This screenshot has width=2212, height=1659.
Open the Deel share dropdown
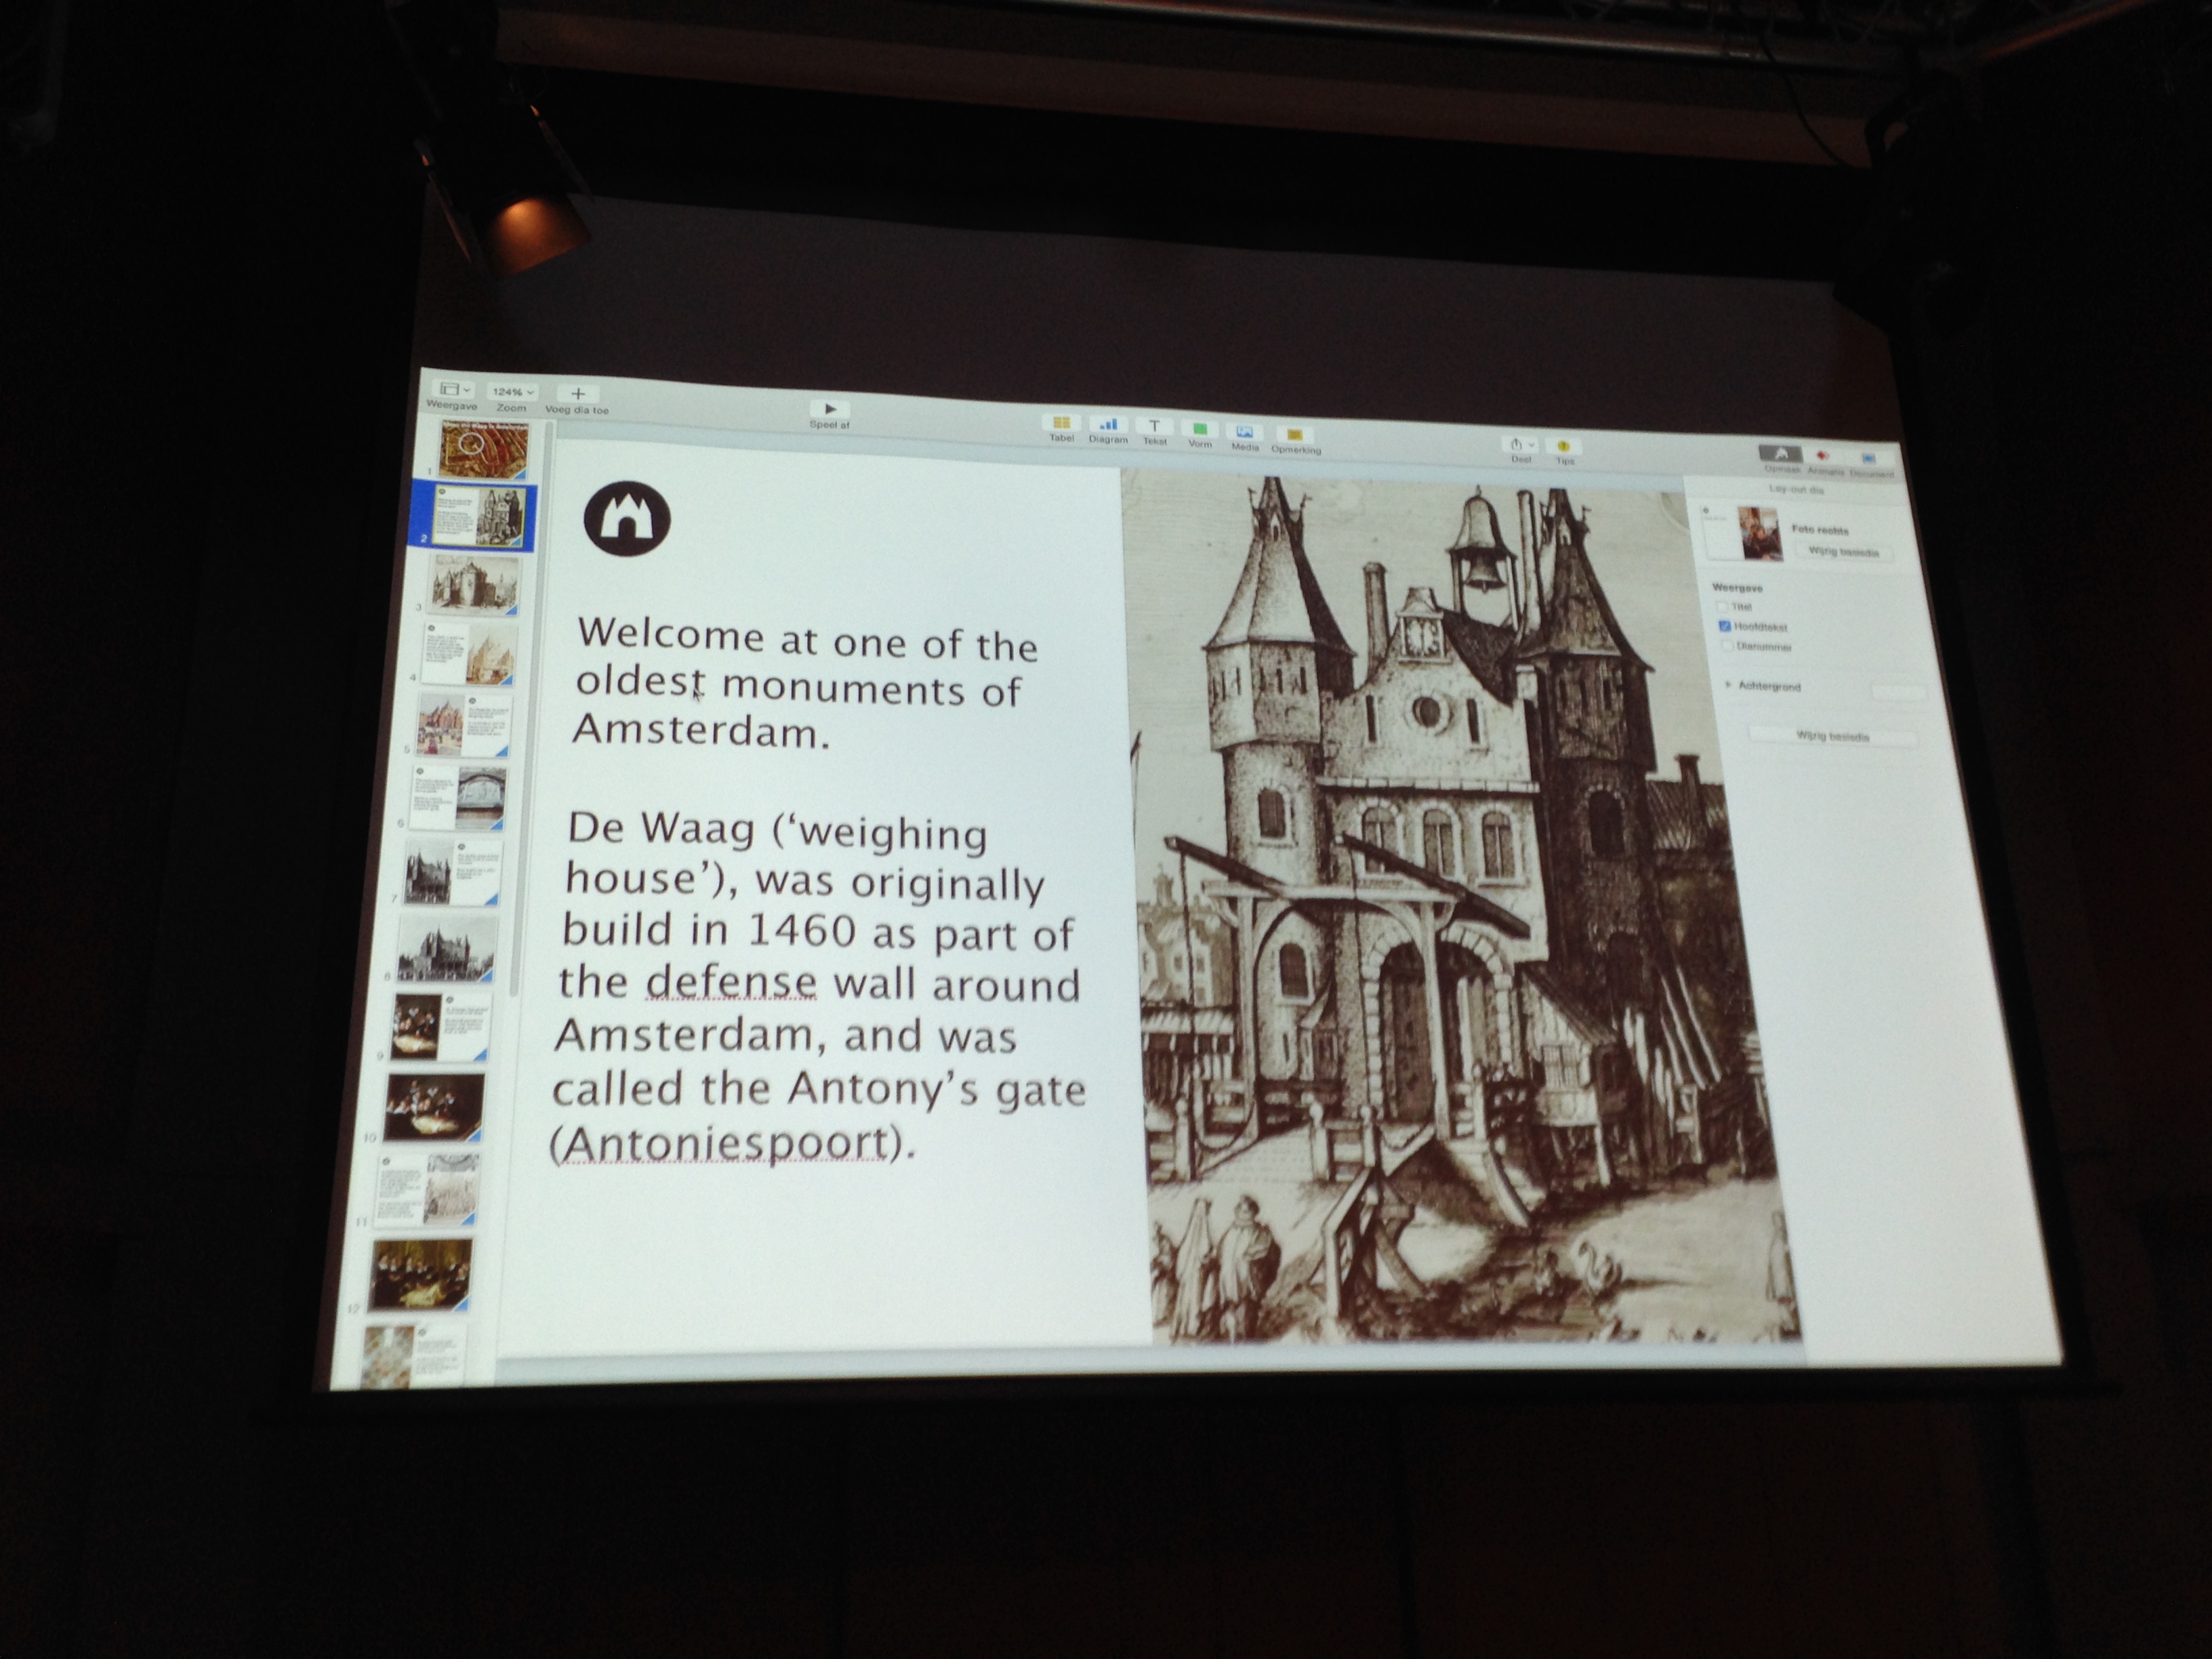point(1521,445)
